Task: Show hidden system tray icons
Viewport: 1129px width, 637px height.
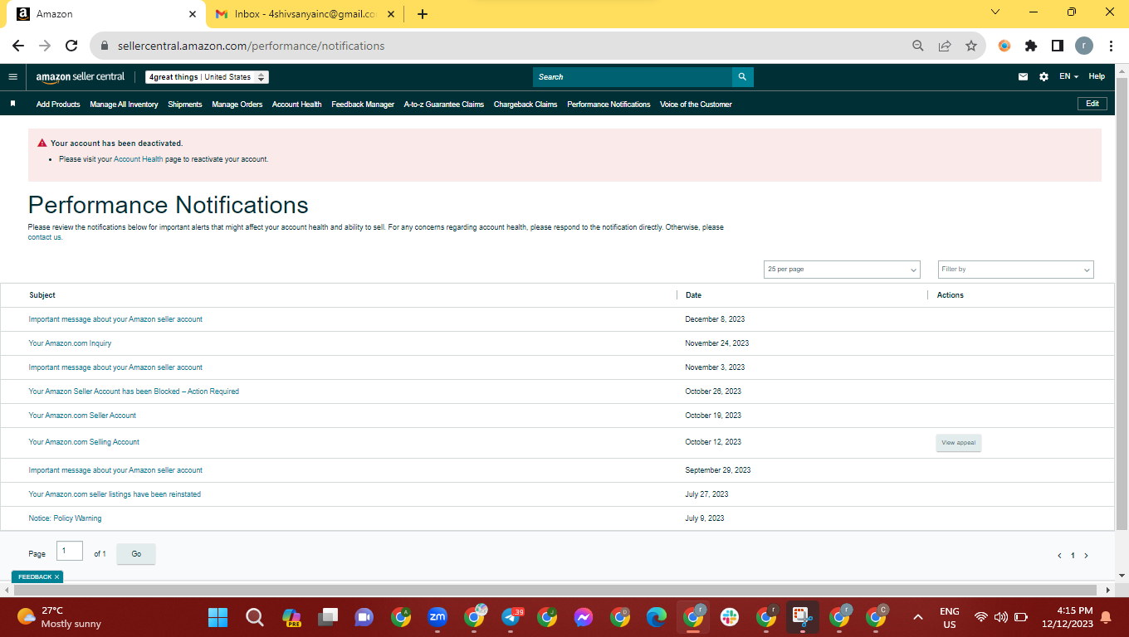Action: 918,617
